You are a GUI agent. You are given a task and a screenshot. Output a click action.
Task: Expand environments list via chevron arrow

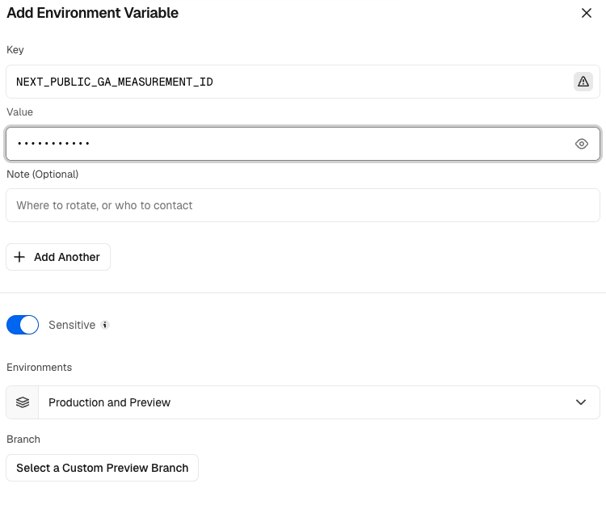click(x=580, y=402)
